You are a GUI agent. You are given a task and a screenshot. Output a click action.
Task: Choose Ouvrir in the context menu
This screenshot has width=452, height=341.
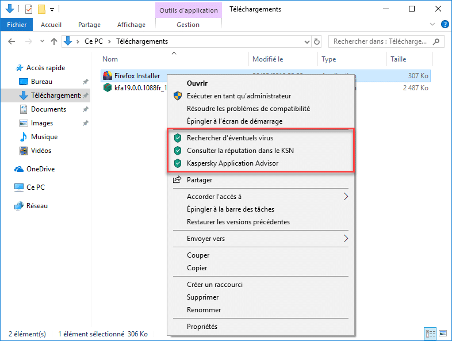197,83
